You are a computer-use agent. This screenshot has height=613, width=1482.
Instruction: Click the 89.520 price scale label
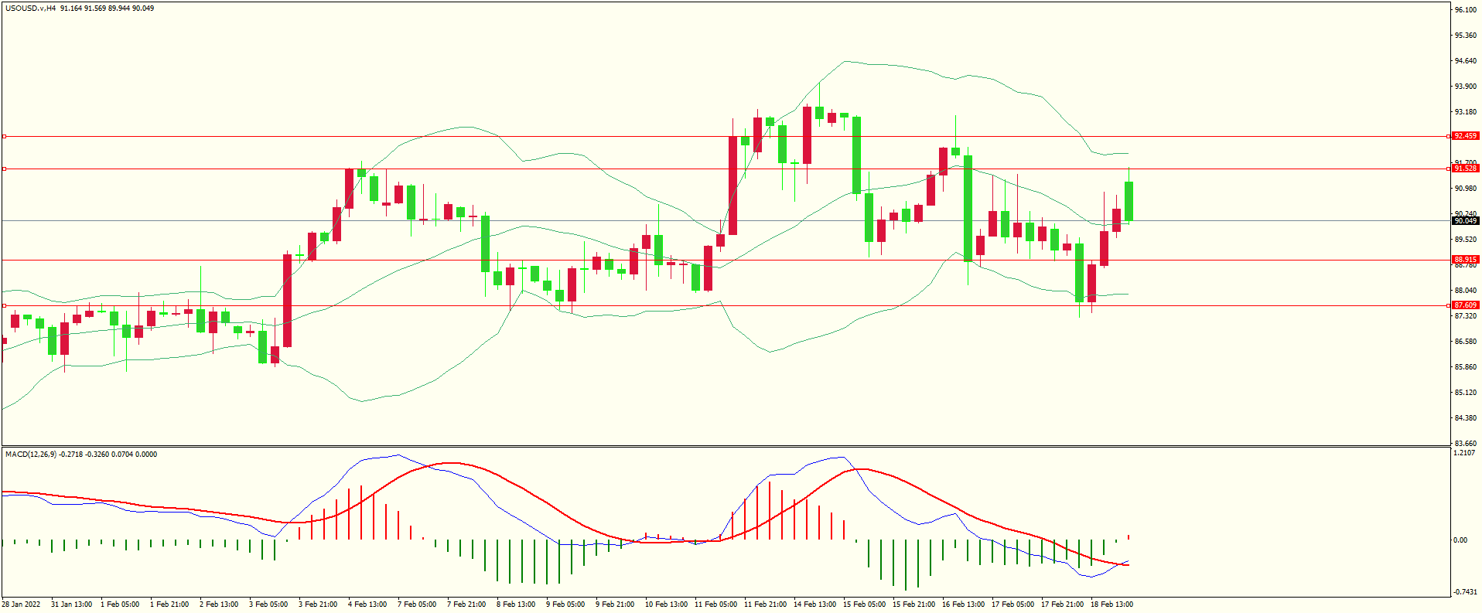(x=1465, y=240)
